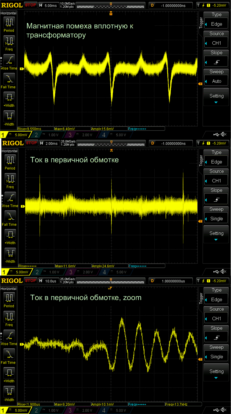Toggle channel 3 (2.00 V) in 5.00ms capture

coord(81,135)
